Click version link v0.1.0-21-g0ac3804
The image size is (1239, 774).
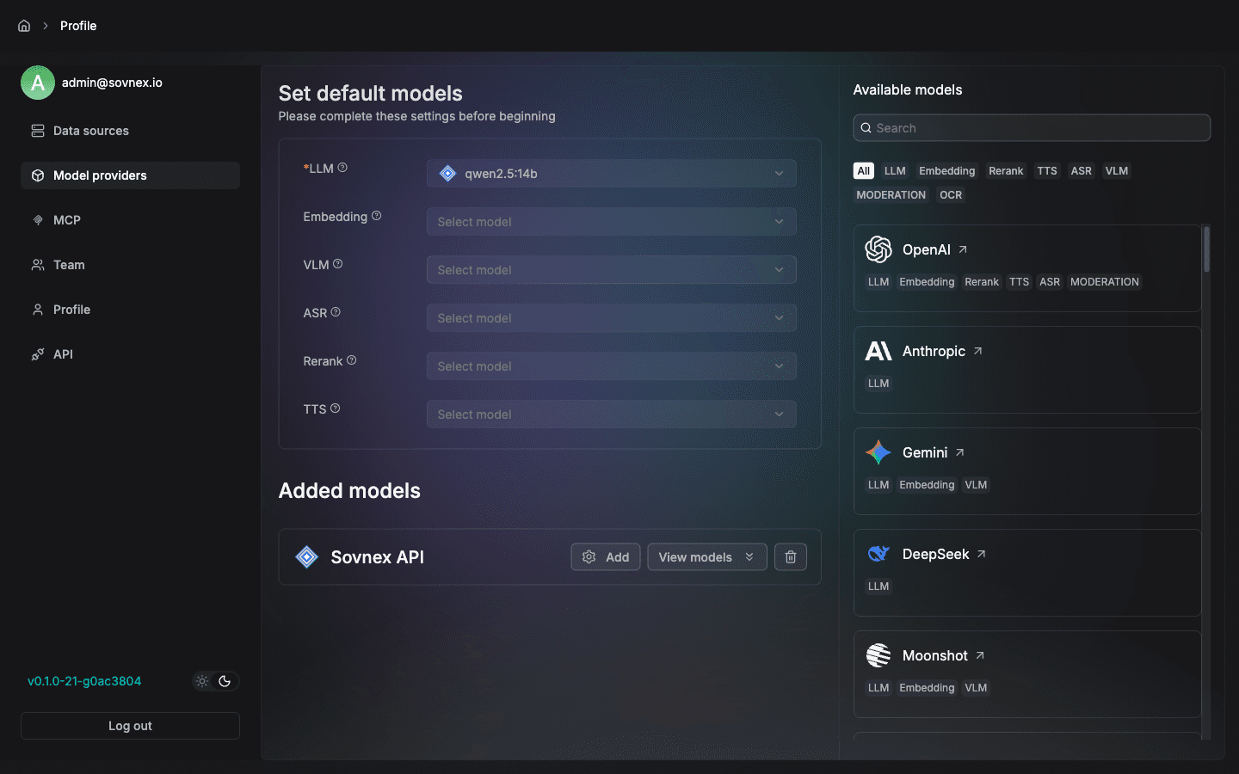pyautogui.click(x=84, y=681)
